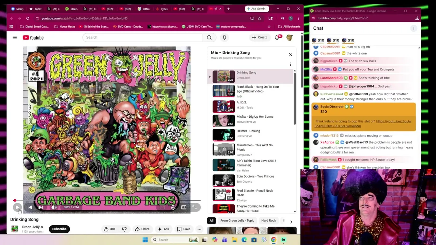
Task: Open File Explorer from taskbar
Action: 234,240
